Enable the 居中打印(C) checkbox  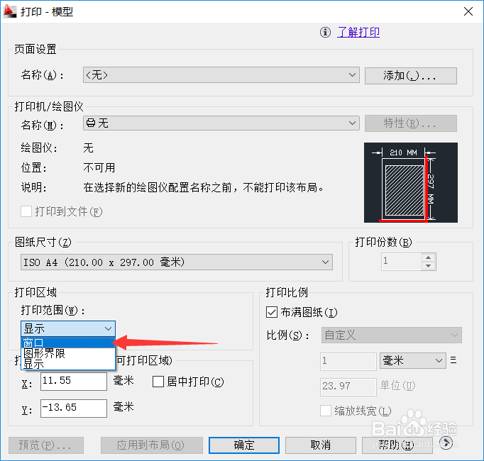[x=158, y=382]
